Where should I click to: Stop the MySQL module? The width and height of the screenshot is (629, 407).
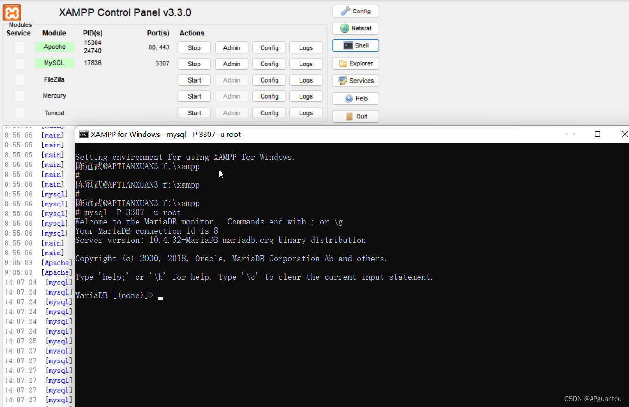[x=194, y=64]
